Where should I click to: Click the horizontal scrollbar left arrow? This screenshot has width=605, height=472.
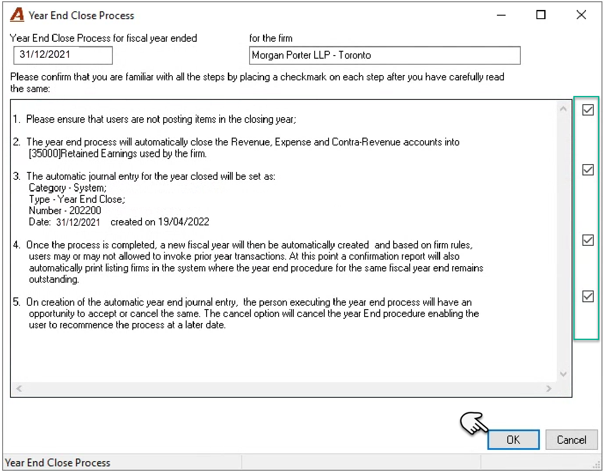point(19,389)
